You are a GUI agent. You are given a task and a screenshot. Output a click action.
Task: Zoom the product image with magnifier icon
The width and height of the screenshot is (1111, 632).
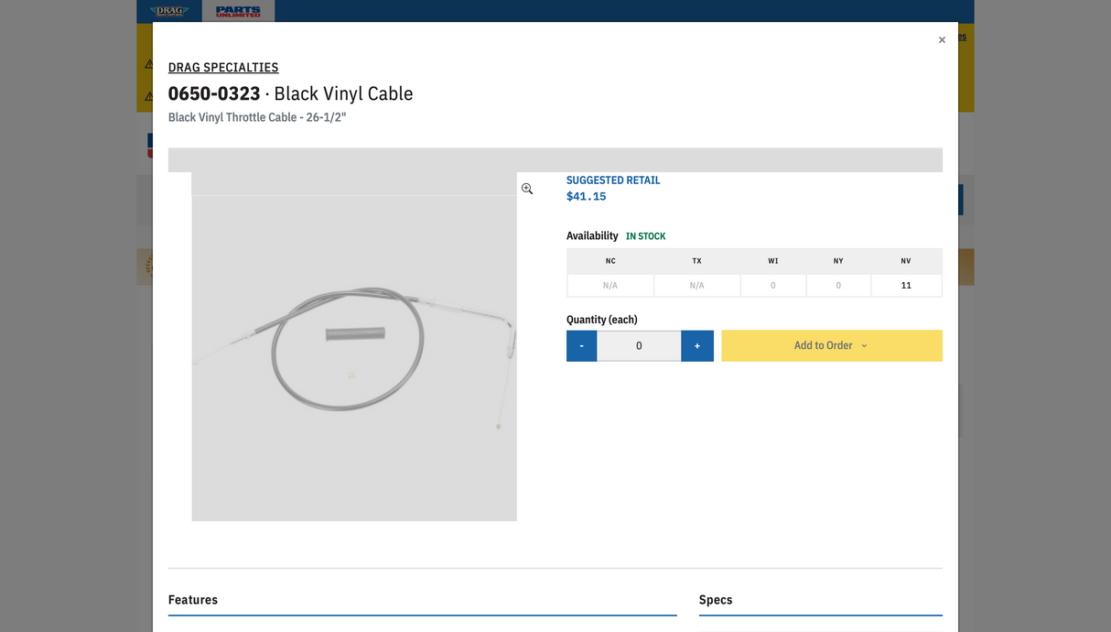[x=527, y=189]
